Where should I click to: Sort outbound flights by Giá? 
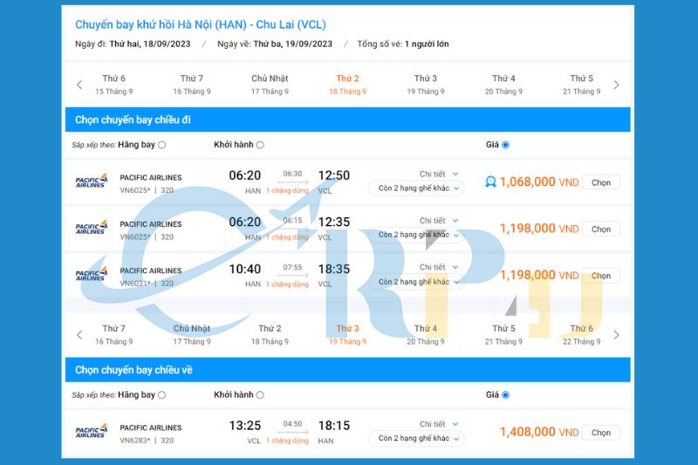click(506, 145)
